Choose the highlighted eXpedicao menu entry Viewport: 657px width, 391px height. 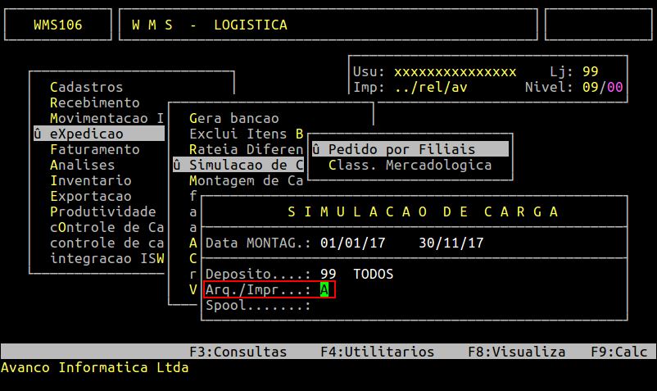point(99,134)
